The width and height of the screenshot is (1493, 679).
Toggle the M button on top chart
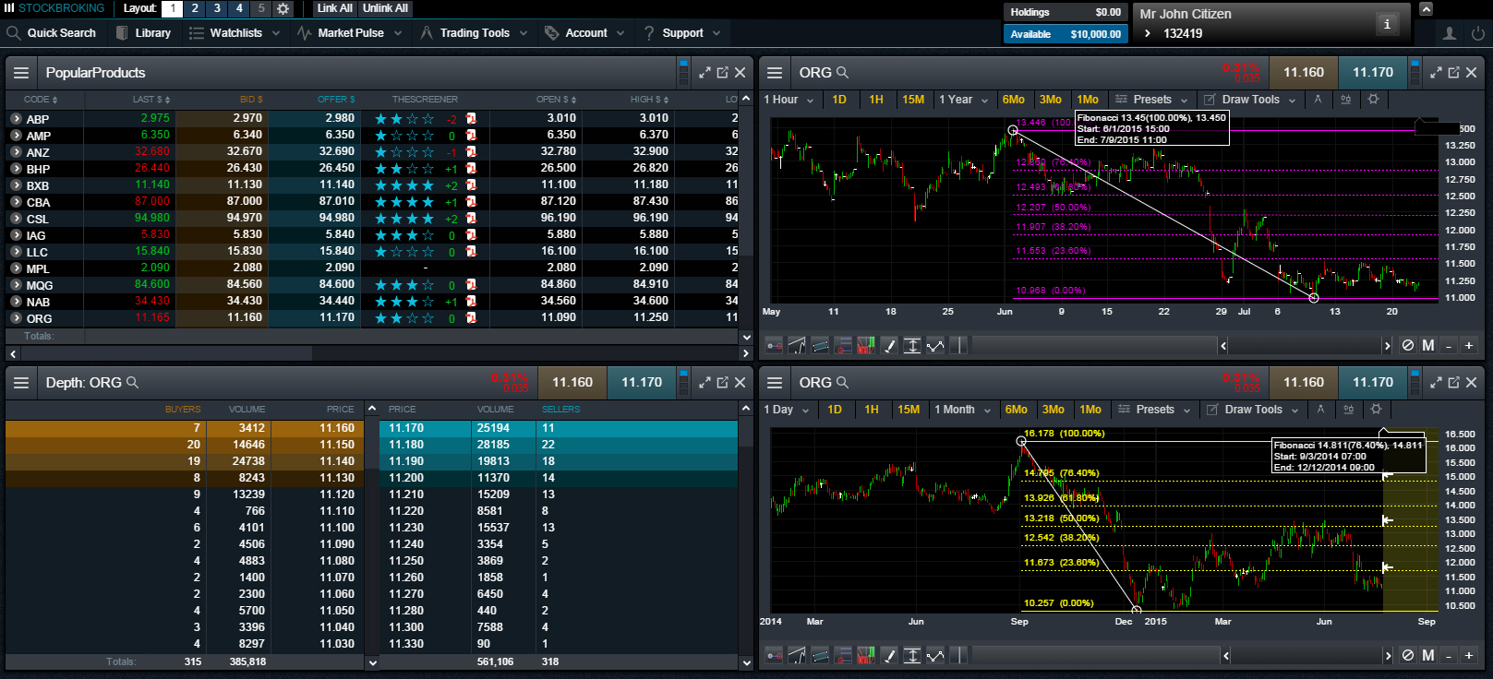point(1428,345)
